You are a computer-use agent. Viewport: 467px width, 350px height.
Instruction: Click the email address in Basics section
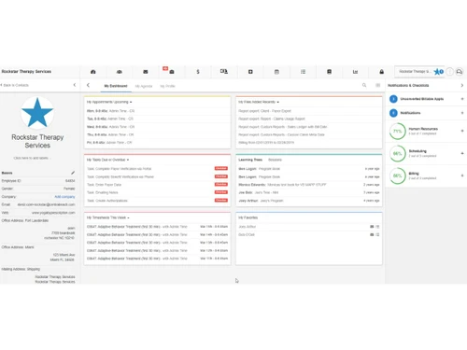[46, 204]
